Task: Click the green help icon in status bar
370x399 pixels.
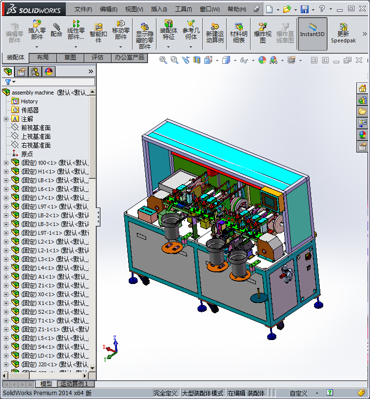Action: pos(330,393)
